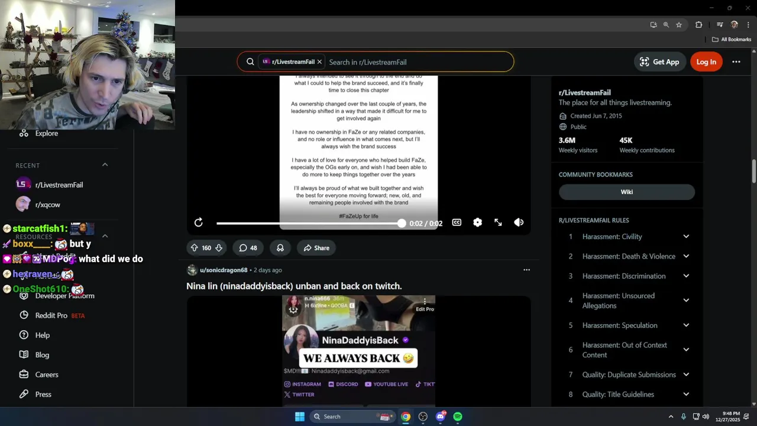Mute the video volume
This screenshot has height=426, width=757.
point(519,222)
